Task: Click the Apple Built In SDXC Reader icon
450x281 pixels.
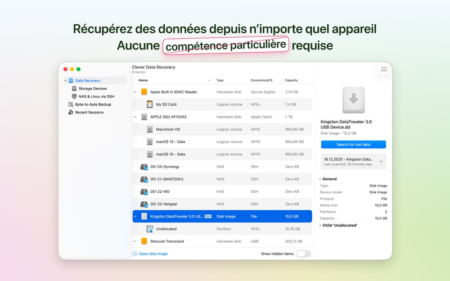Action: pyautogui.click(x=144, y=92)
